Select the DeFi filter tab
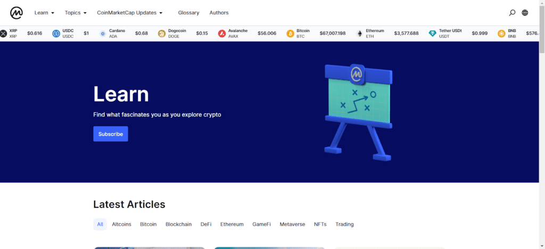The width and height of the screenshot is (545, 249). coord(206,225)
